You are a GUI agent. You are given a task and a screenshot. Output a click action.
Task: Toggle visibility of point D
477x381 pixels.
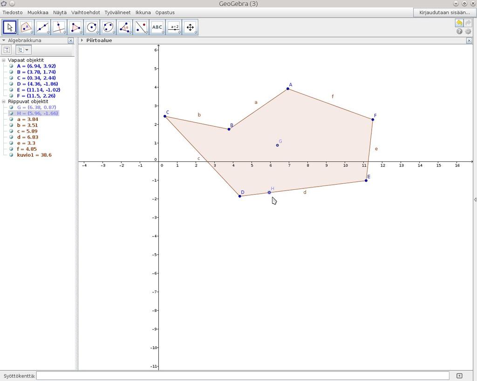click(11, 84)
